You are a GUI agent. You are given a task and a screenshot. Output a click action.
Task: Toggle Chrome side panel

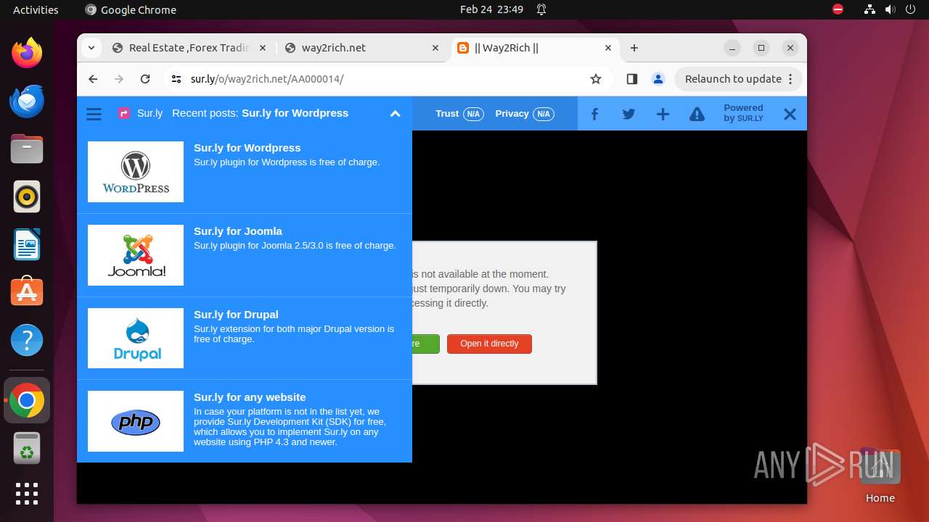[631, 79]
